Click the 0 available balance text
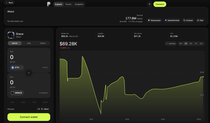Screen dimensions: 210x123 (43, 93)
